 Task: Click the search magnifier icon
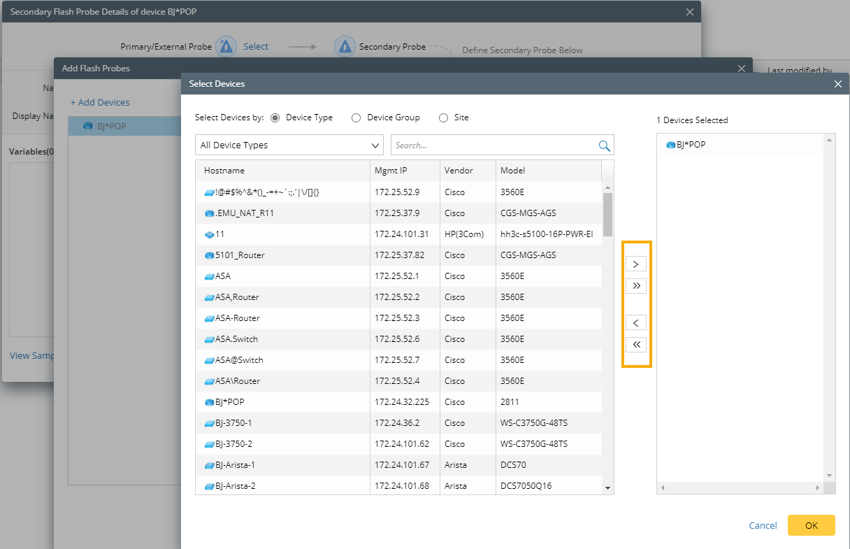pos(604,145)
